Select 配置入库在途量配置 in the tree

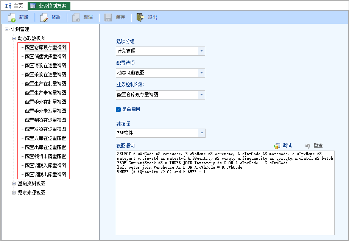[x=46, y=138]
